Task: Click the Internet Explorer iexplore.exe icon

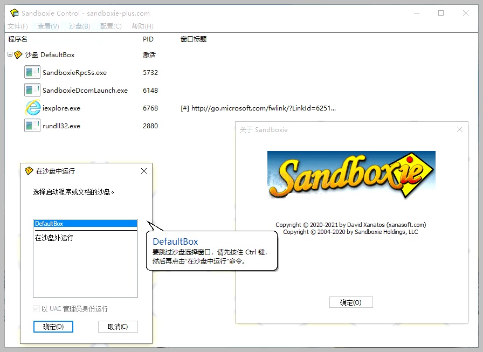Action: [x=32, y=108]
